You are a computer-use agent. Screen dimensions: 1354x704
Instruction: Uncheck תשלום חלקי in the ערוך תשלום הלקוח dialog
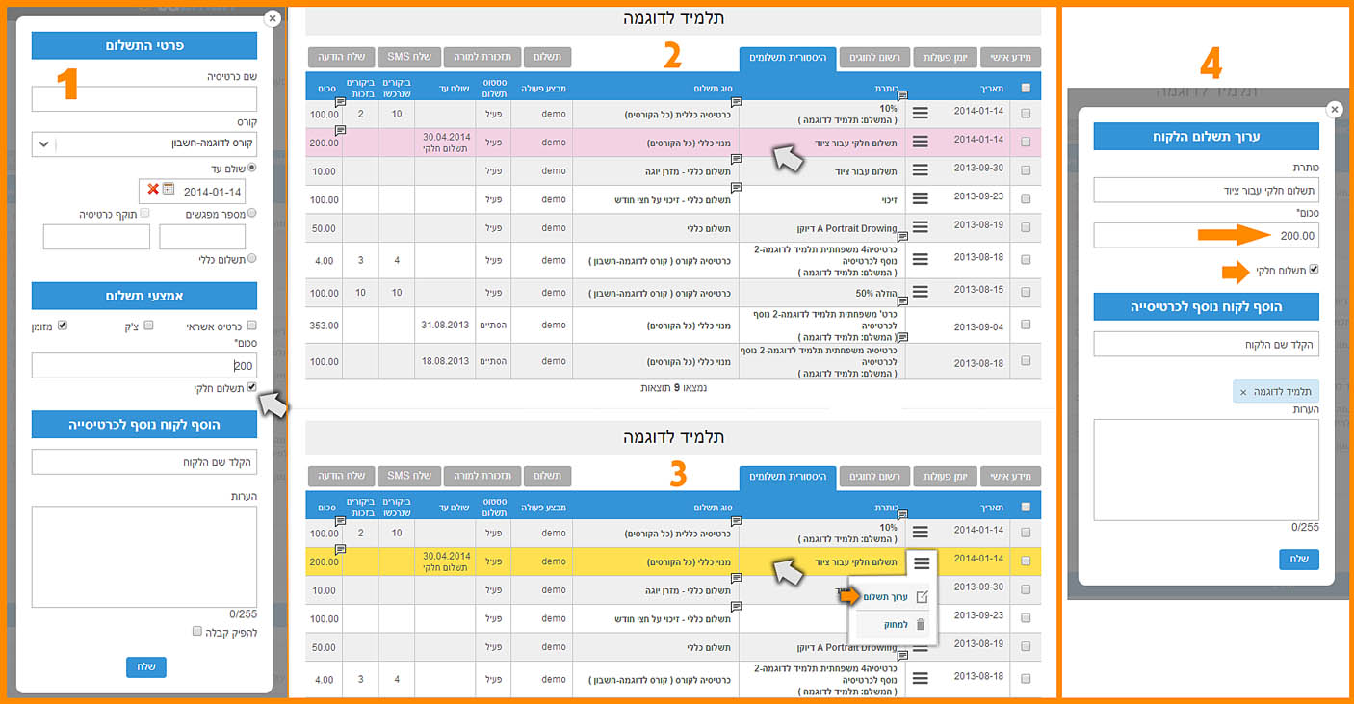click(x=1314, y=271)
